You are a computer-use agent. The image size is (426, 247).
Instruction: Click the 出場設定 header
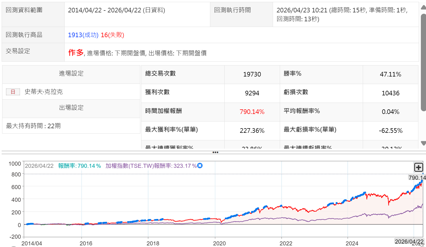[x=71, y=108]
